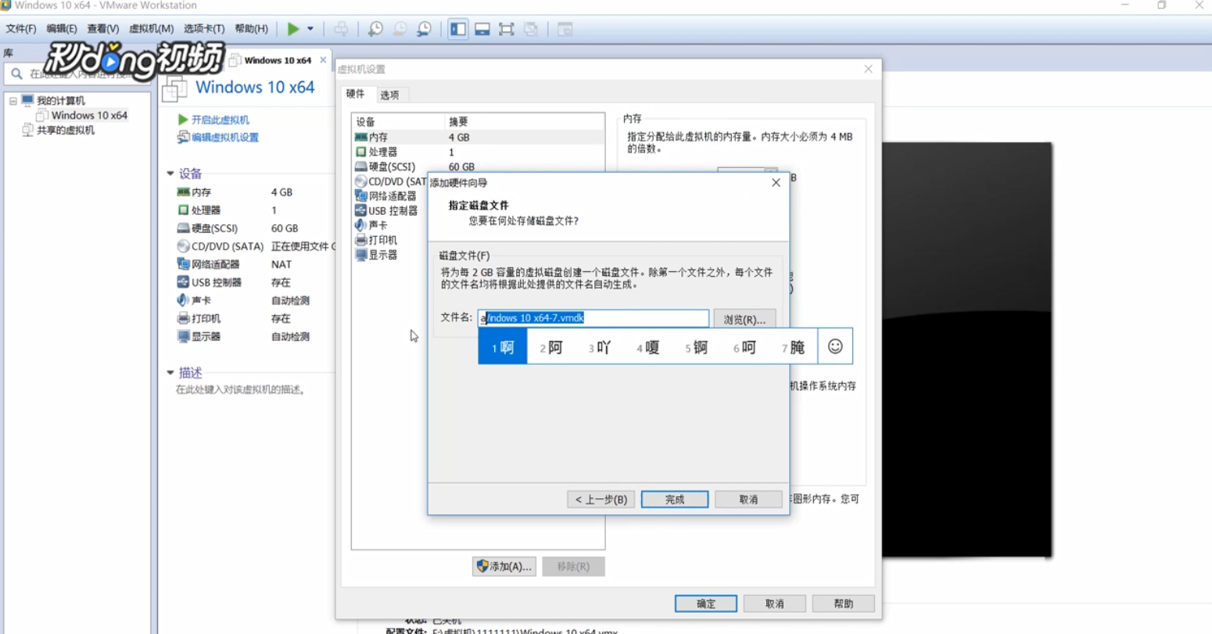
Task: Close the Windows 10 x64 tab
Action: [323, 60]
